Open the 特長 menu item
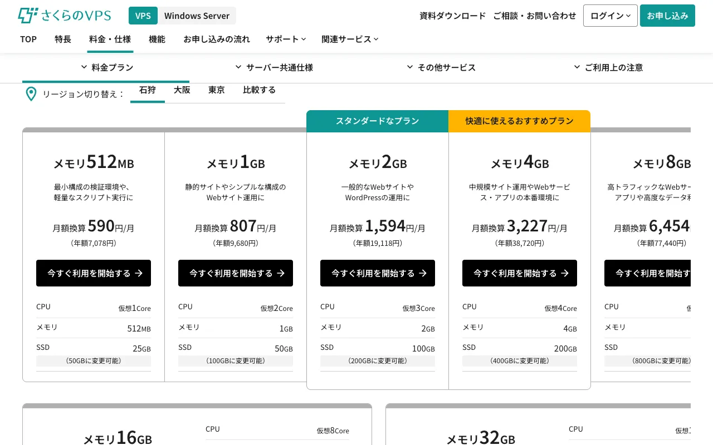713x445 pixels. pyautogui.click(x=63, y=39)
